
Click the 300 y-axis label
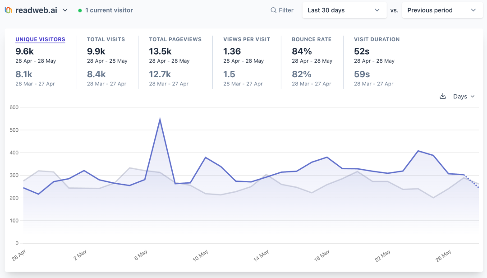click(x=14, y=176)
